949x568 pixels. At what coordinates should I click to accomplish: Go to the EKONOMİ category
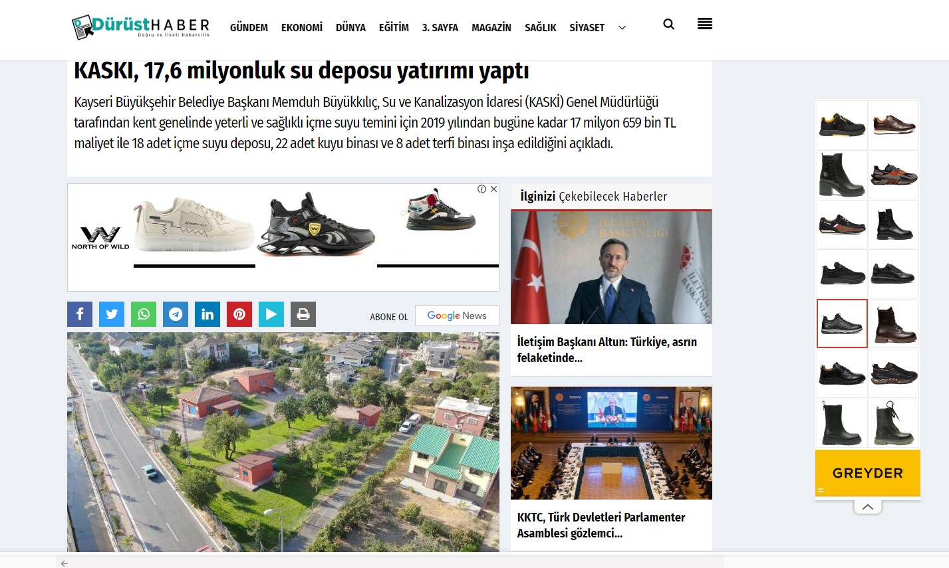click(302, 28)
